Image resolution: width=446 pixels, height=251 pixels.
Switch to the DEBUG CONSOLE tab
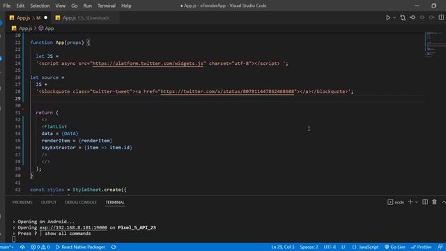click(81, 202)
